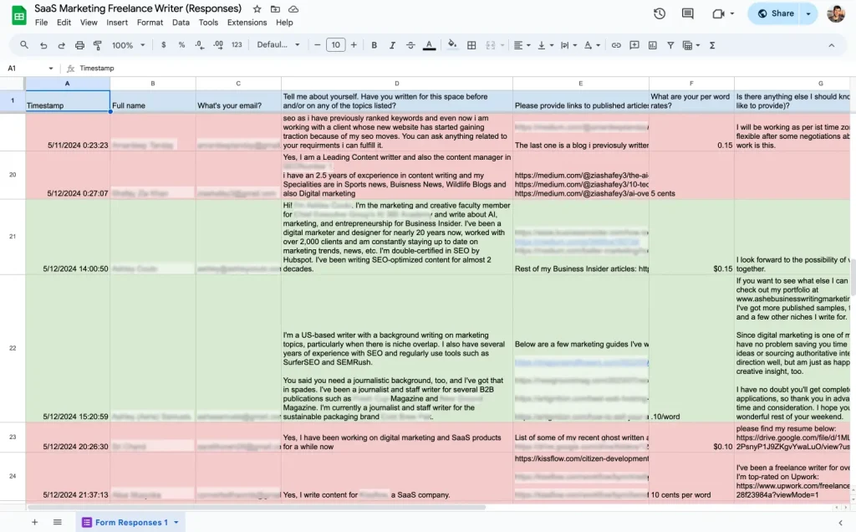
Task: Open the Extensions menu
Action: (247, 23)
